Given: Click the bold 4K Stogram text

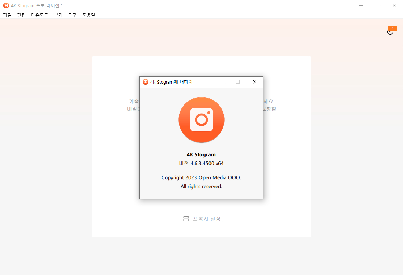Looking at the screenshot, I should 201,154.
